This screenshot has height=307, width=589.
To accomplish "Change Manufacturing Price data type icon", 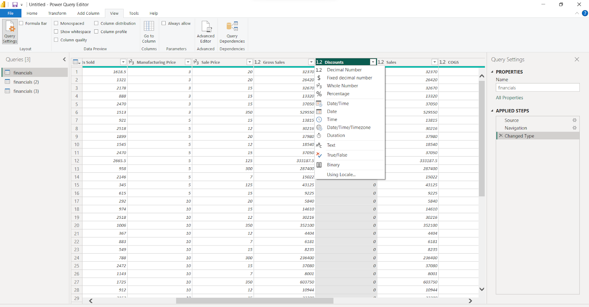I will click(131, 62).
